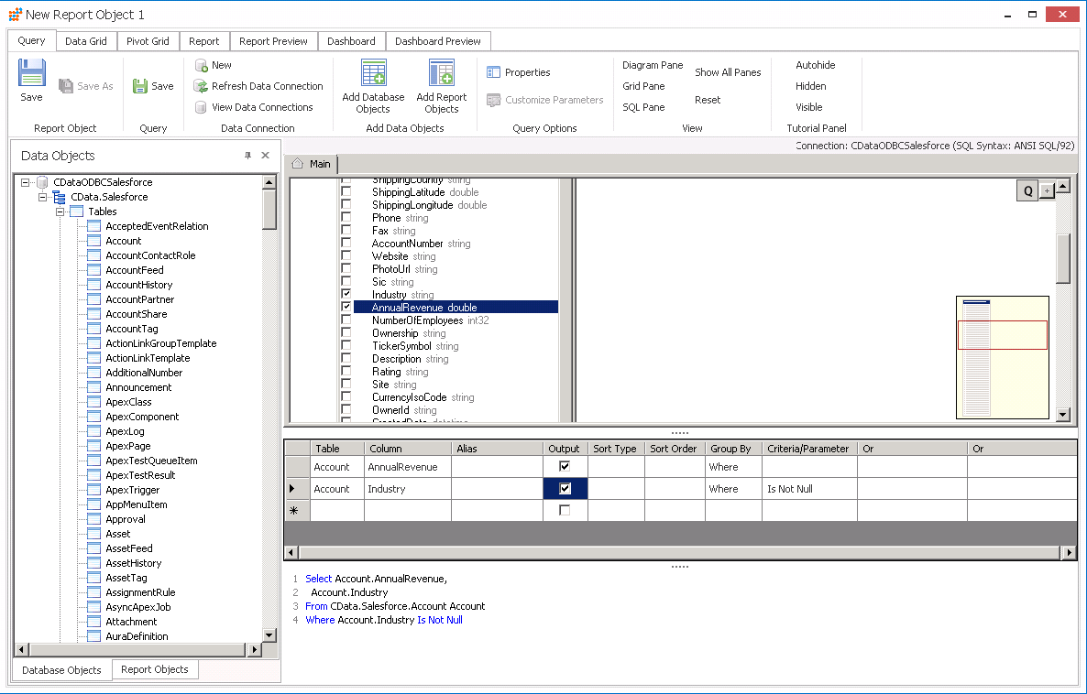Collapse the CData.Salesforce schema node
Screen dimensions: 1087x694
tap(43, 197)
